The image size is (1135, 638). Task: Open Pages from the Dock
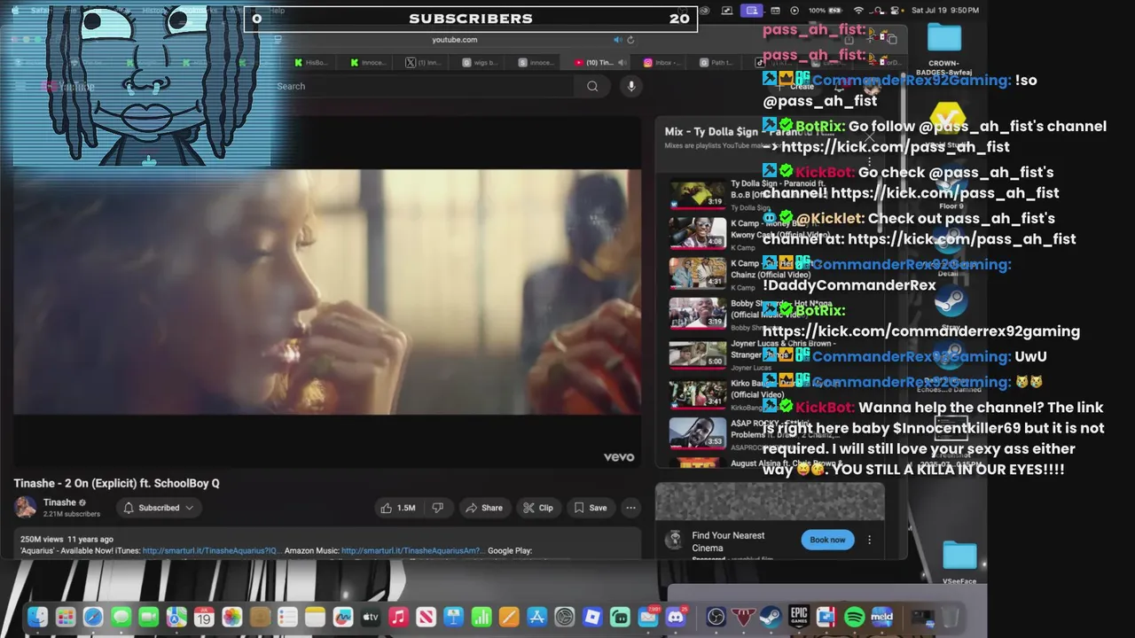(509, 617)
